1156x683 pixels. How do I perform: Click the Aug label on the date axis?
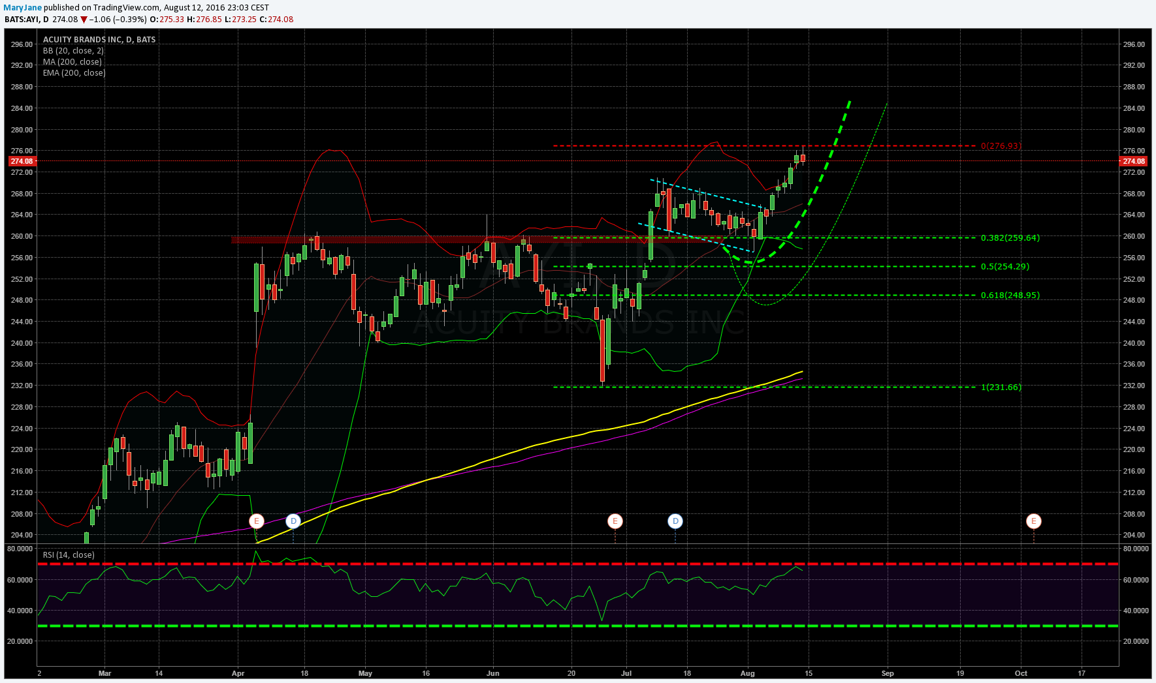(x=748, y=673)
